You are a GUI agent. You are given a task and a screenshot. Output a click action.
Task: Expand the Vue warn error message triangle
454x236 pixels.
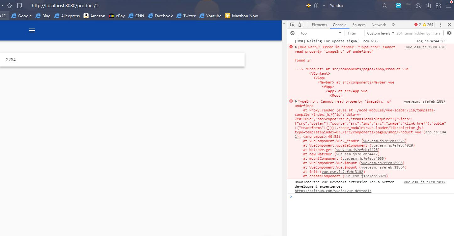coord(296,47)
